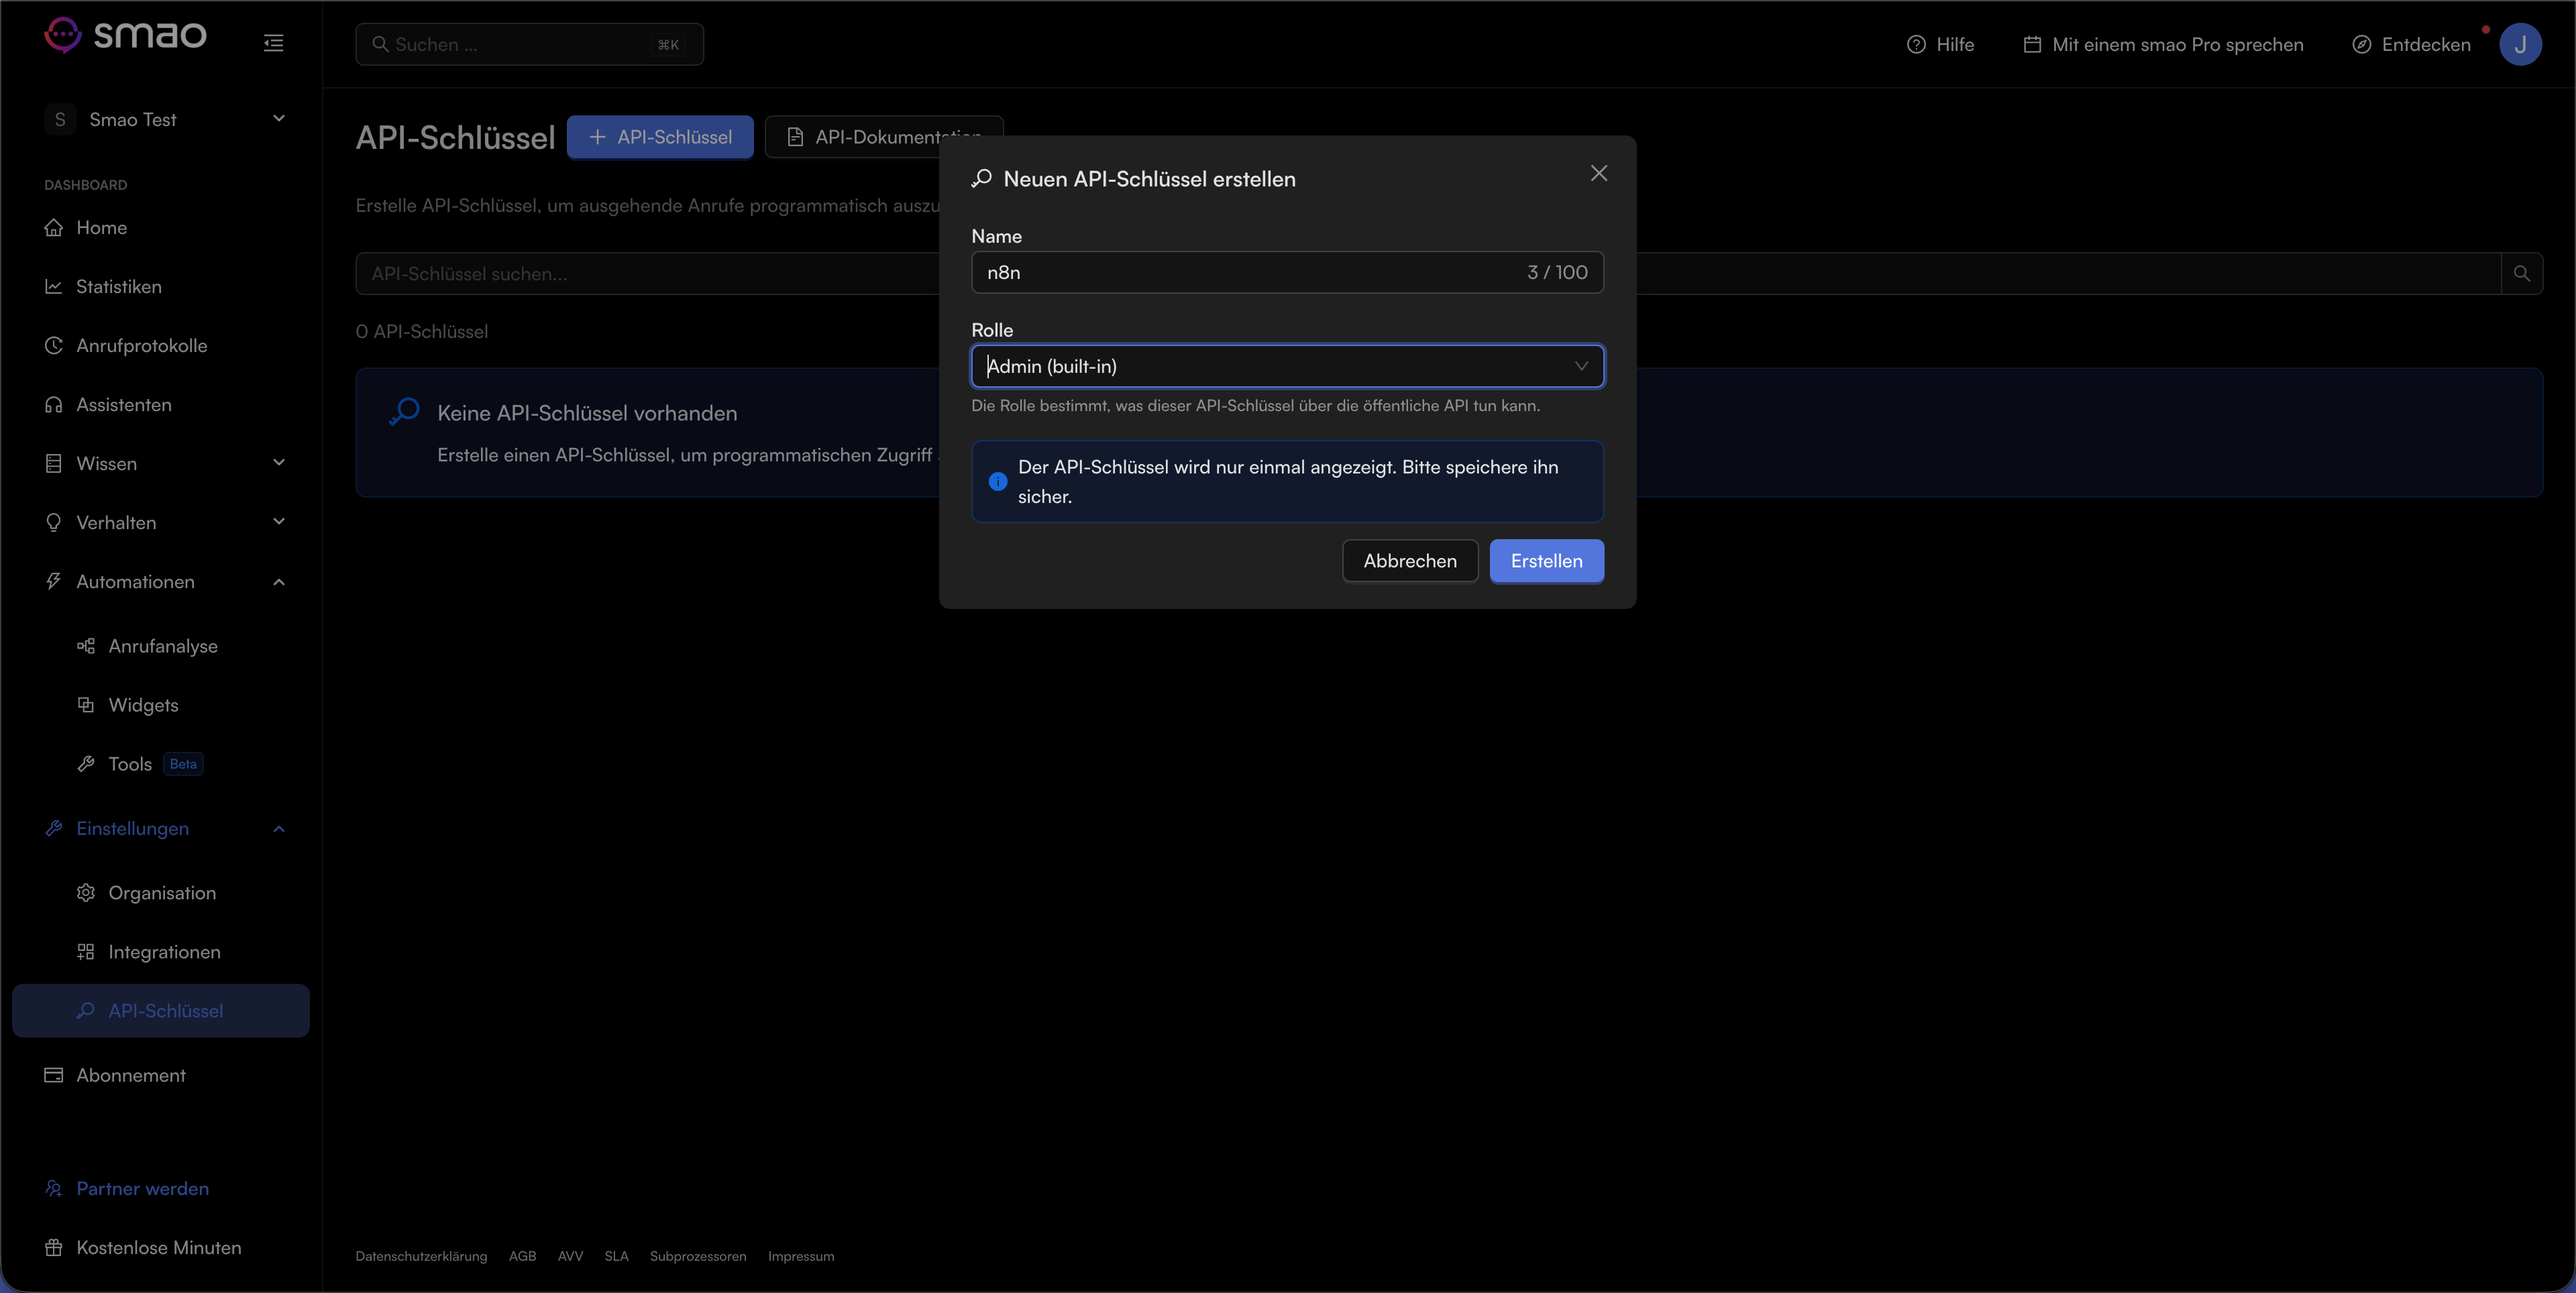Go to Anrufprotokolle
The width and height of the screenshot is (2576, 1293).
(161, 346)
